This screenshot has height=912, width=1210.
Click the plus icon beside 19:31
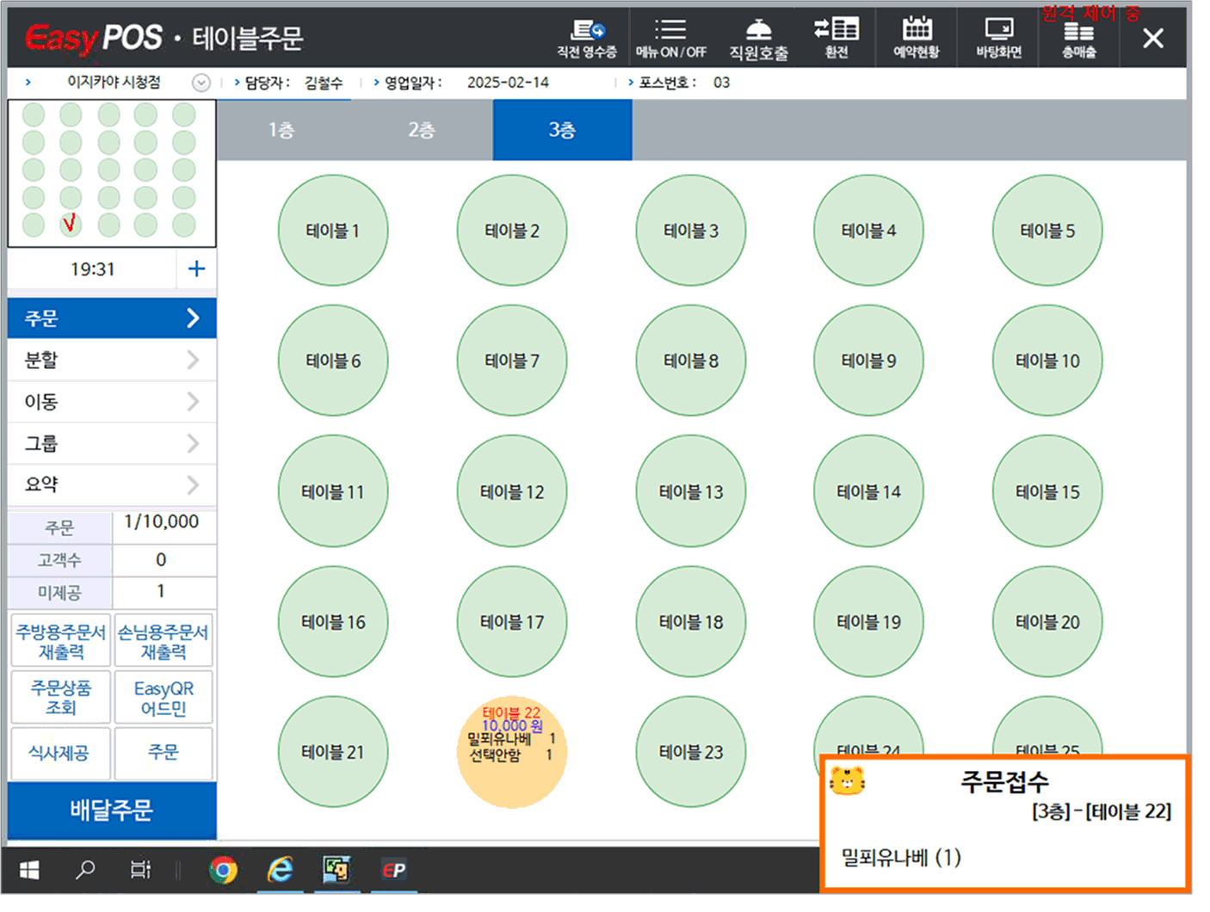coord(196,269)
